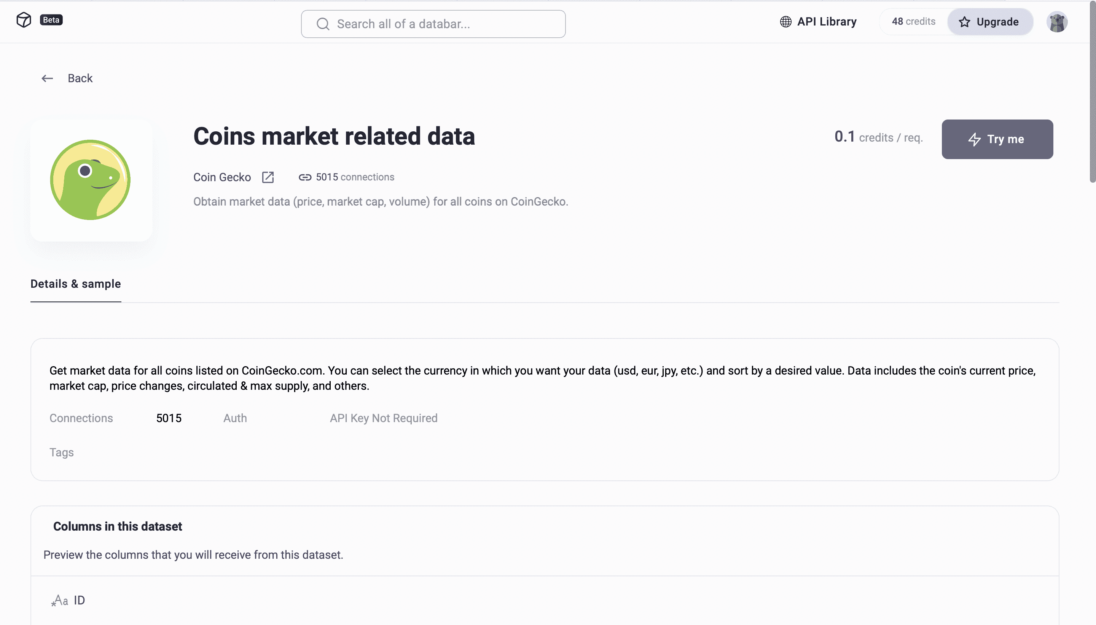Open Coin Gecko external link icon
The width and height of the screenshot is (1096, 625).
pos(268,177)
